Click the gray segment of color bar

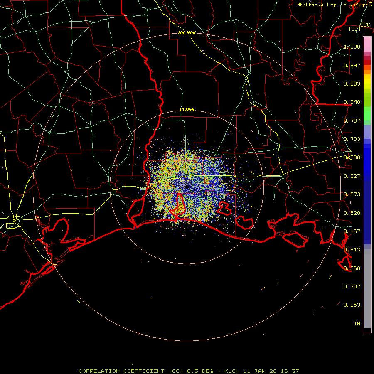367,289
